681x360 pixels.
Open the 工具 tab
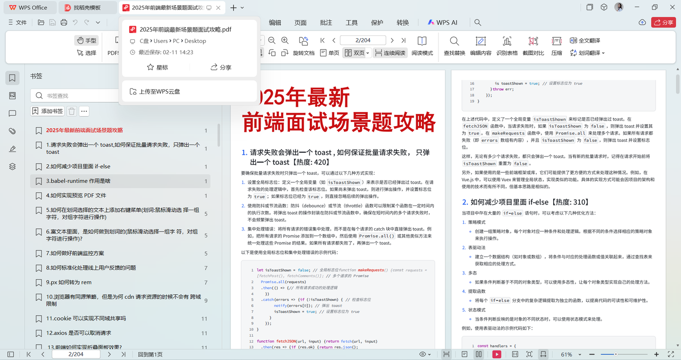point(351,22)
